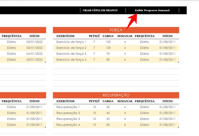Select the orange FORÇA section header

116,30
